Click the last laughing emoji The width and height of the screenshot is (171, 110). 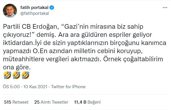[x=26, y=75]
